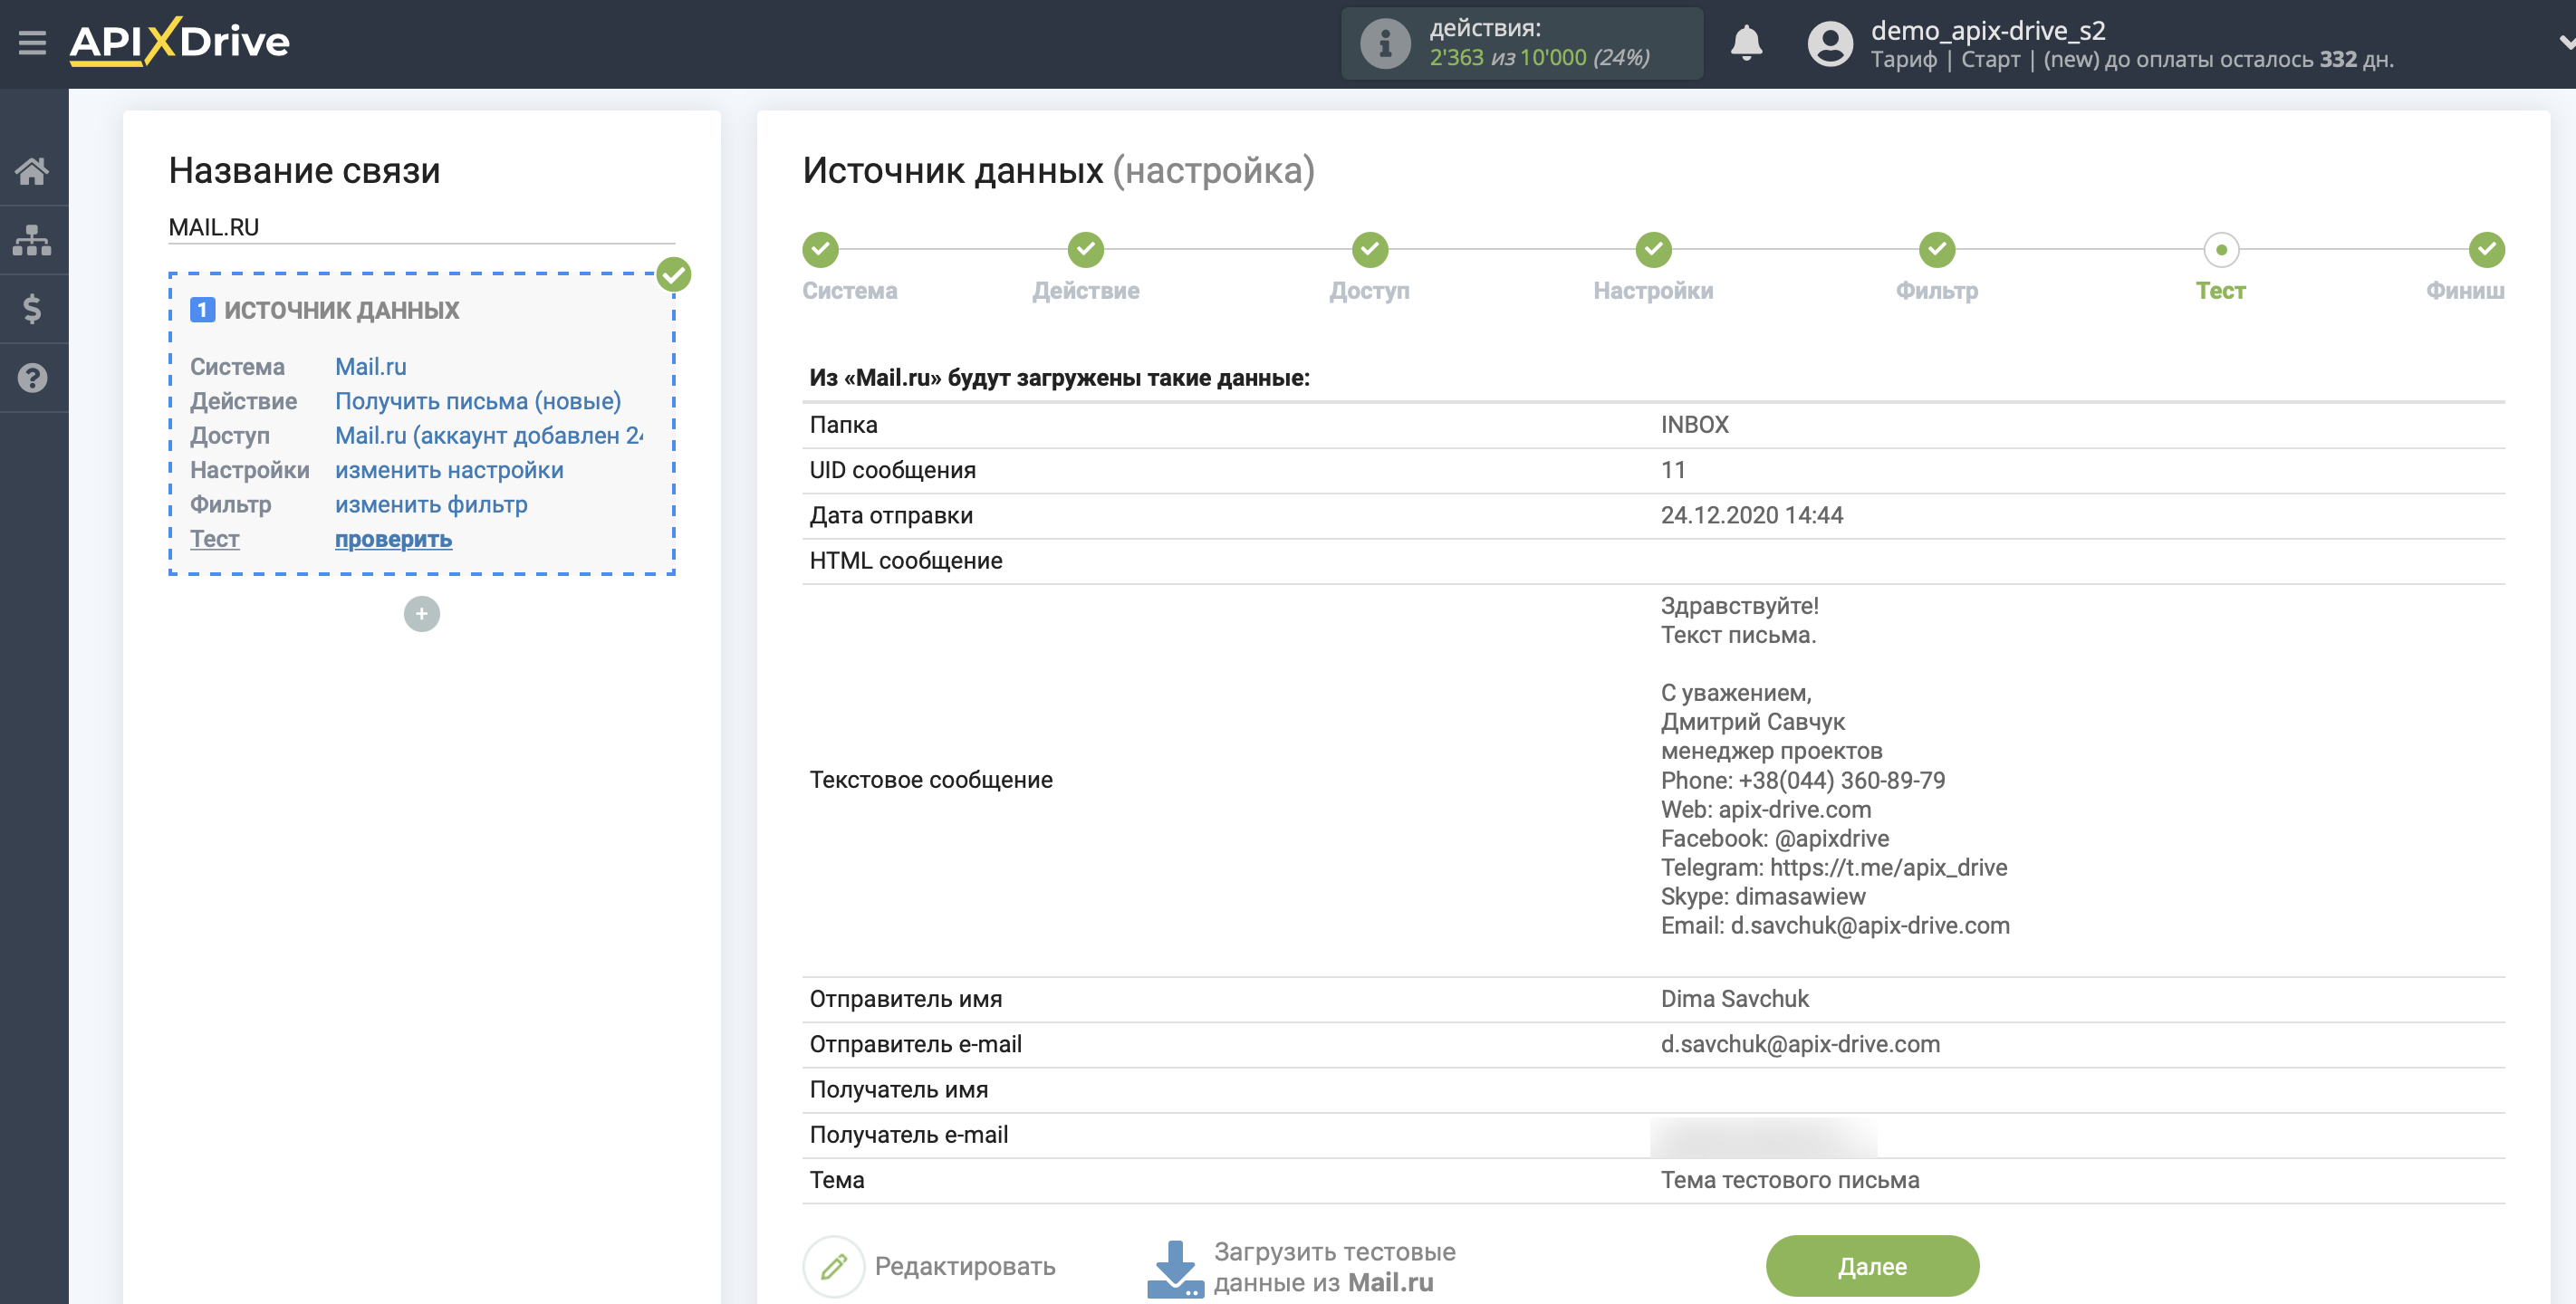Click the Получатель e-mail row label
This screenshot has width=2576, height=1304.
[x=909, y=1134]
